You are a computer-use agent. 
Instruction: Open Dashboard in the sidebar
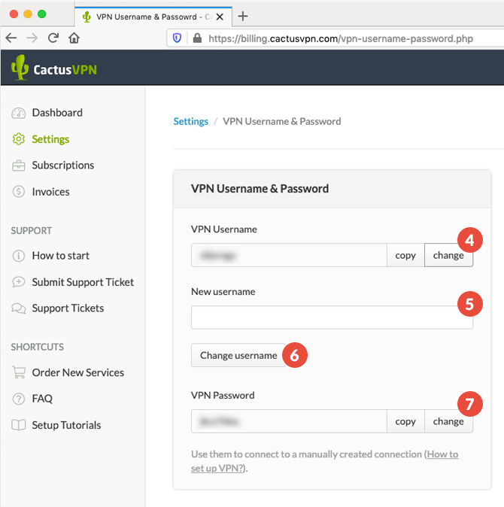(x=57, y=113)
